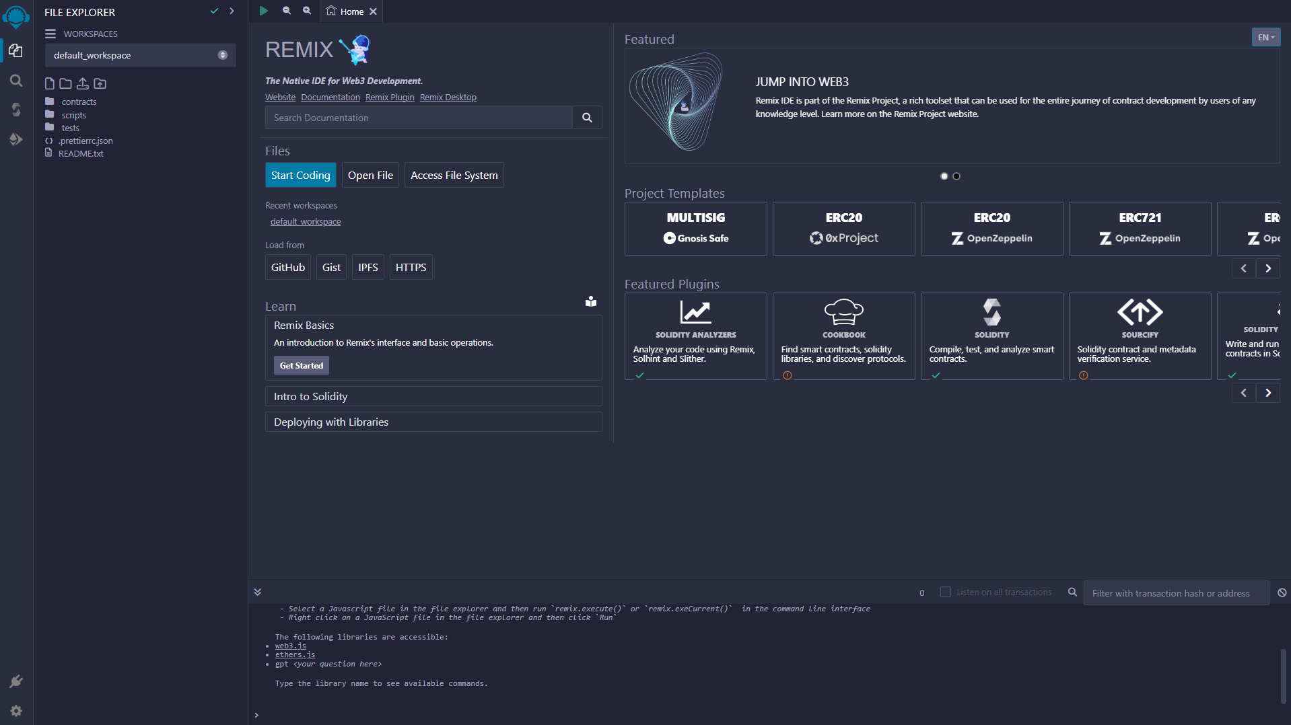Open the EN language dropdown
This screenshot has height=725, width=1291.
click(x=1265, y=38)
